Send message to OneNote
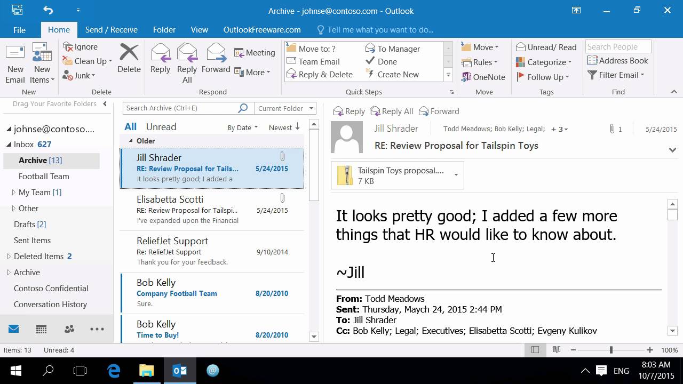The image size is (683, 384). (x=483, y=77)
